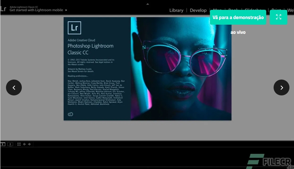Click the Lr logo on splash screen
Viewport: 294px width, 169px height.
(75, 28)
